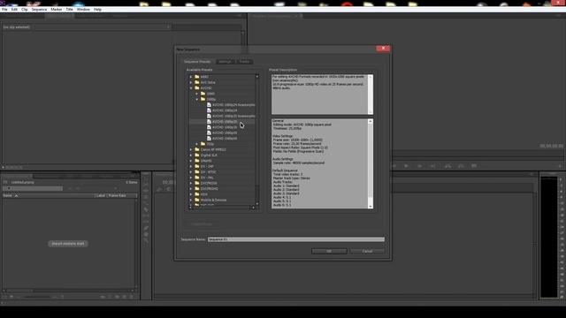Expand the 1080i subfolder
566x318 pixels.
pos(197,94)
